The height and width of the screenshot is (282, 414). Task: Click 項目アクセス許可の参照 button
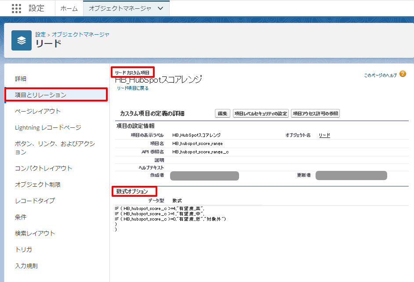click(x=315, y=114)
